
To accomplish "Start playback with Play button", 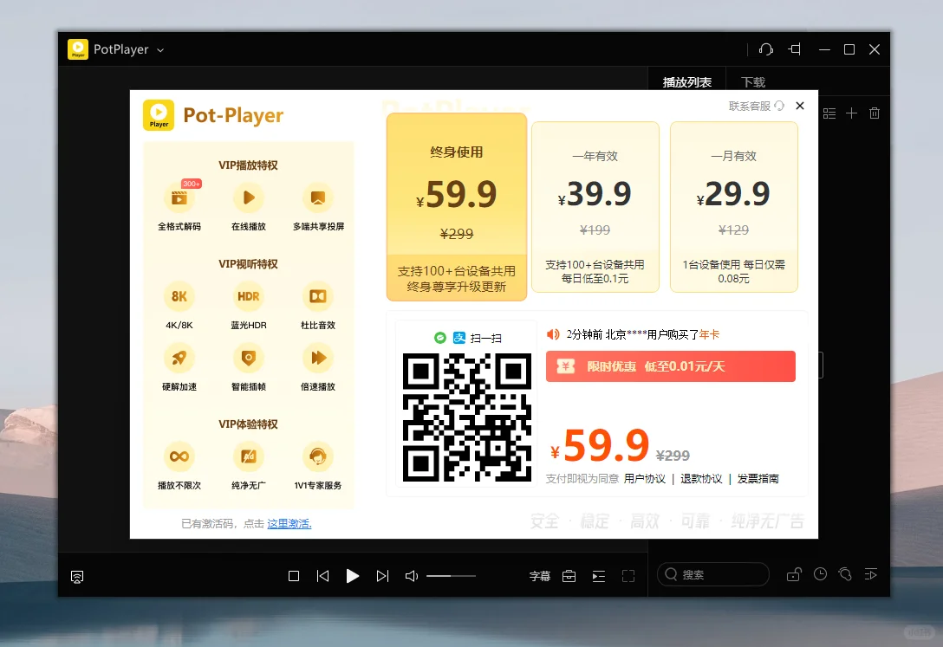I will [353, 576].
